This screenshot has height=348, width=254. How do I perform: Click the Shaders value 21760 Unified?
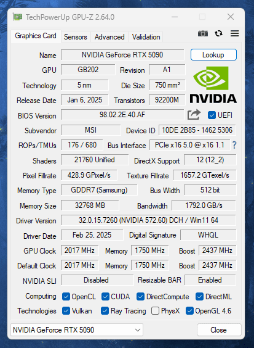[x=95, y=160]
